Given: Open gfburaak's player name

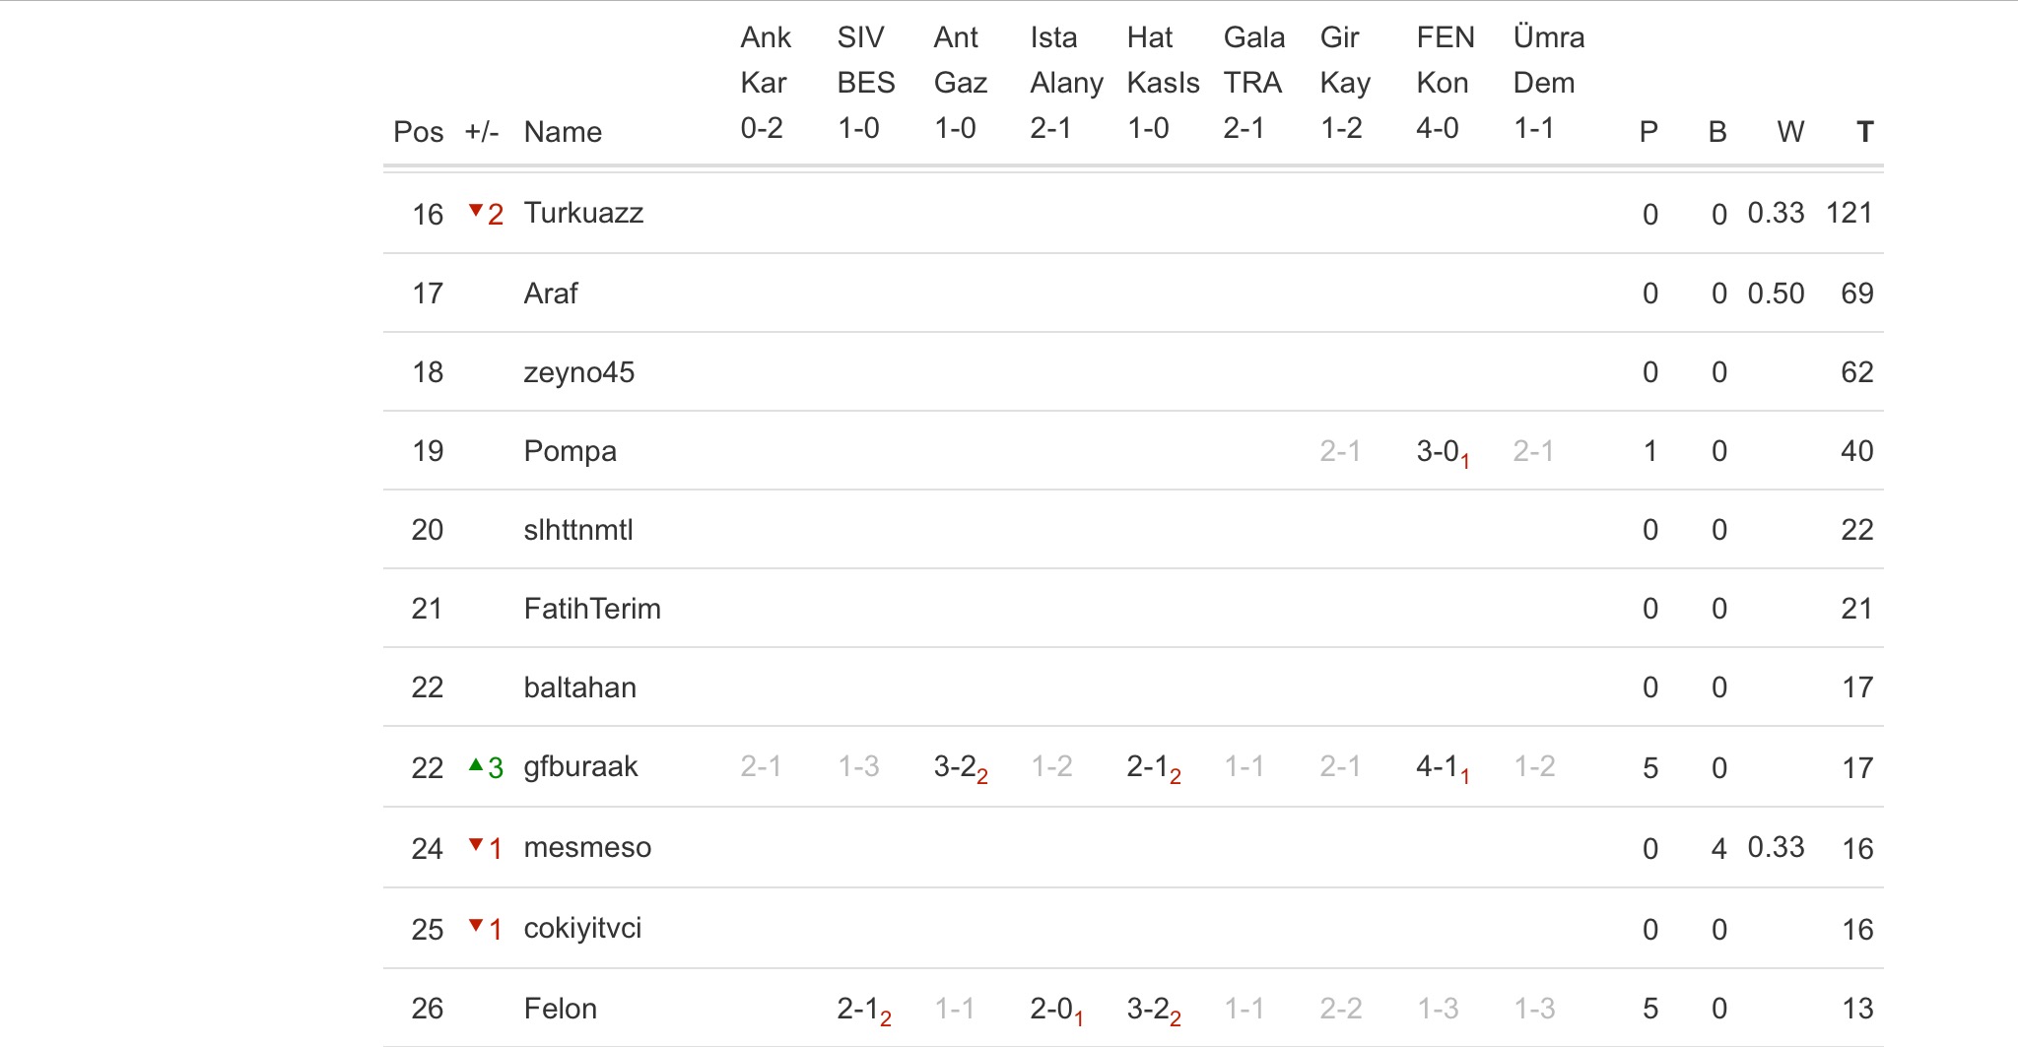Looking at the screenshot, I should [580, 766].
